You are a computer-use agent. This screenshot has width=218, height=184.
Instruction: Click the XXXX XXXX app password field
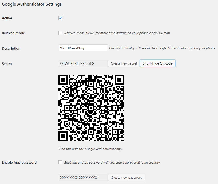[83, 177]
